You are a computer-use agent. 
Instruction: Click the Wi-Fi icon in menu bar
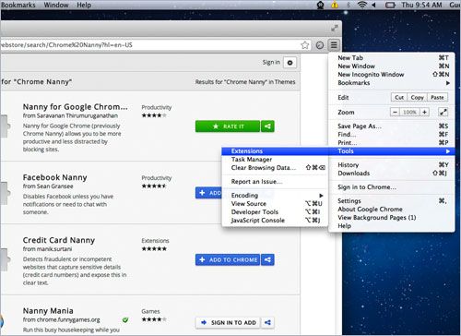coord(362,5)
